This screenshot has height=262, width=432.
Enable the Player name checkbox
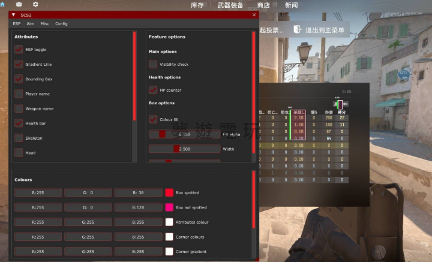pos(19,94)
